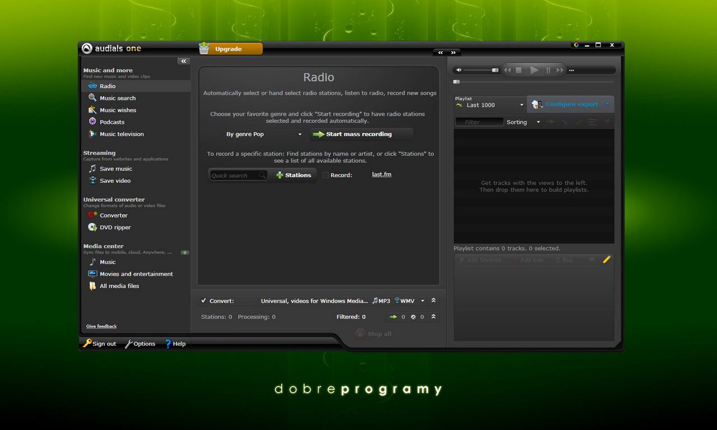The image size is (717, 430).
Task: Click the playback position slider handle
Action: coord(457,82)
